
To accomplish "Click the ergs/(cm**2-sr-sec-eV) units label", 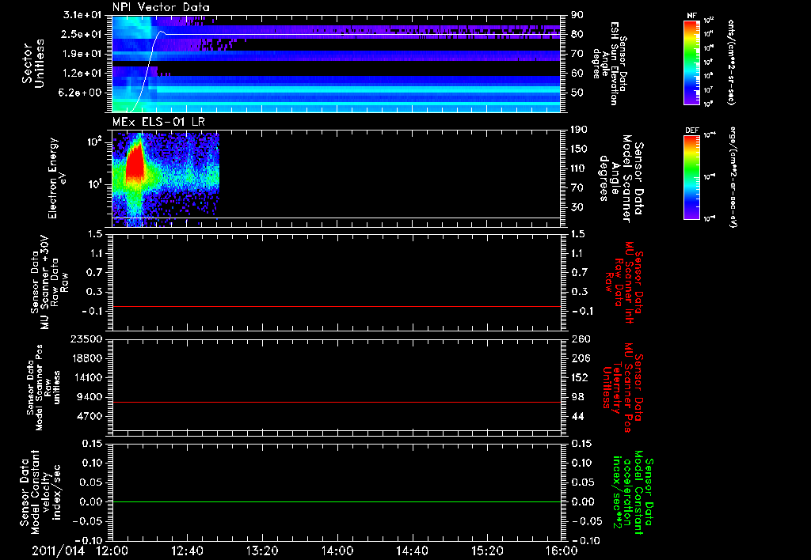I will pos(733,176).
